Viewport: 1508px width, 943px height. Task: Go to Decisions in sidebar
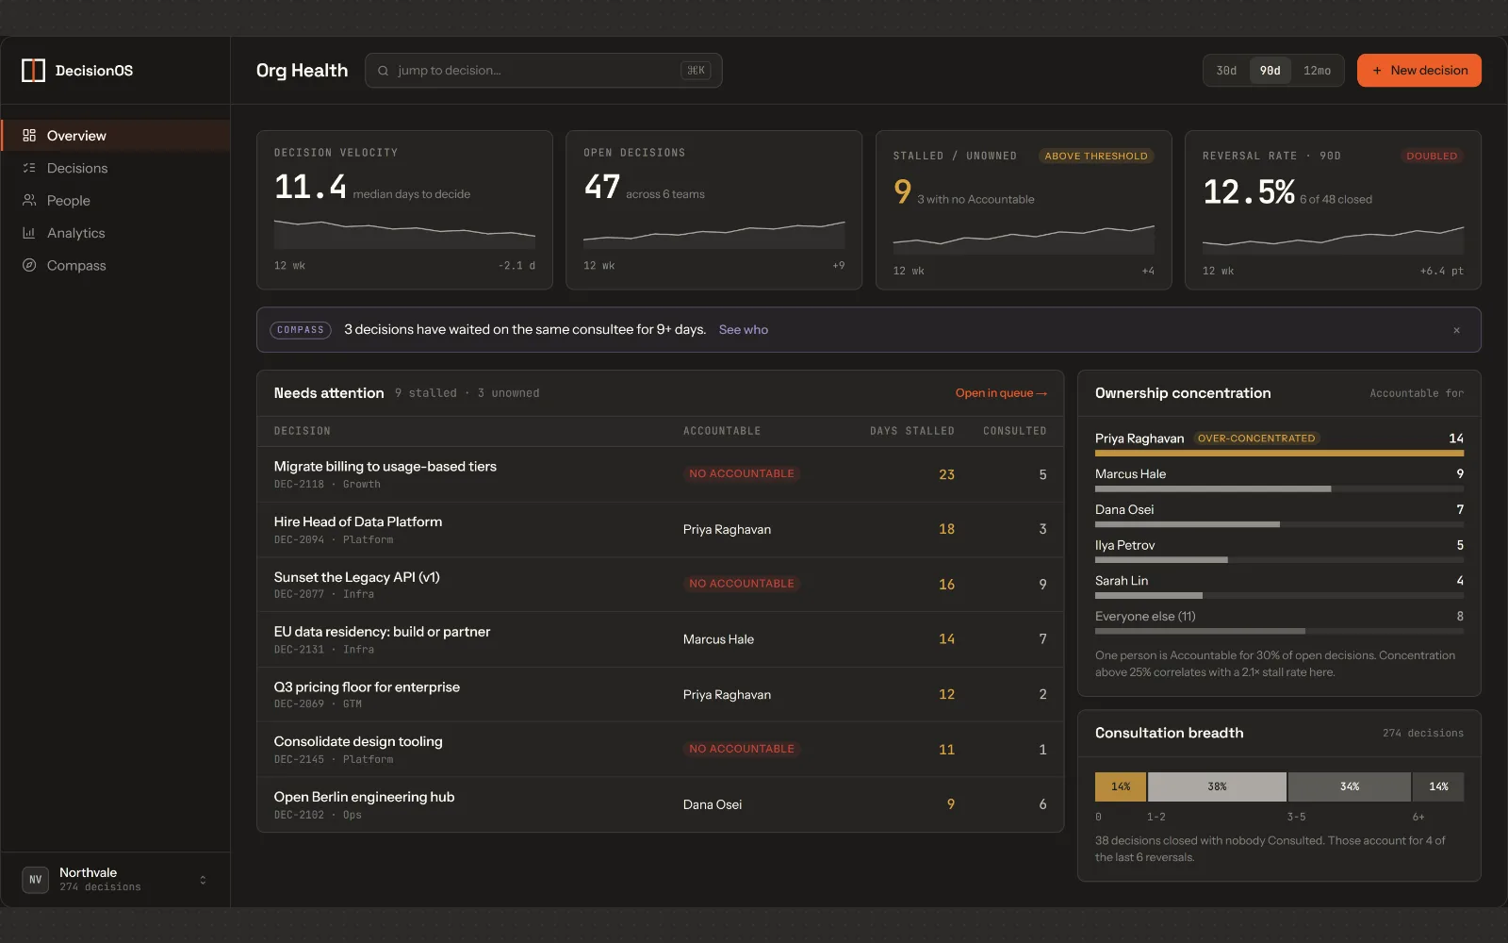click(115, 168)
